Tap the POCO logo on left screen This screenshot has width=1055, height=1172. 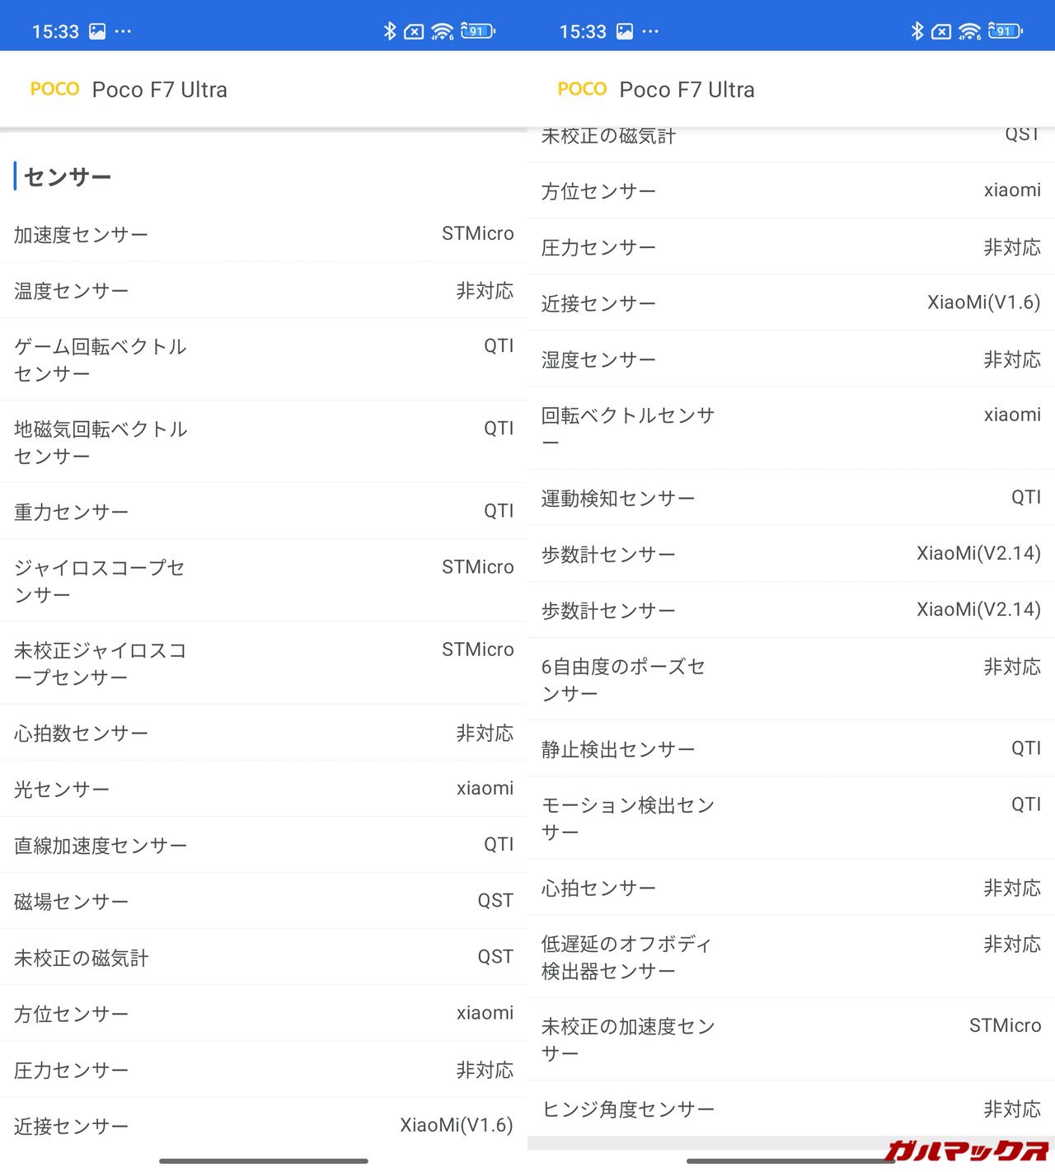pyautogui.click(x=55, y=89)
